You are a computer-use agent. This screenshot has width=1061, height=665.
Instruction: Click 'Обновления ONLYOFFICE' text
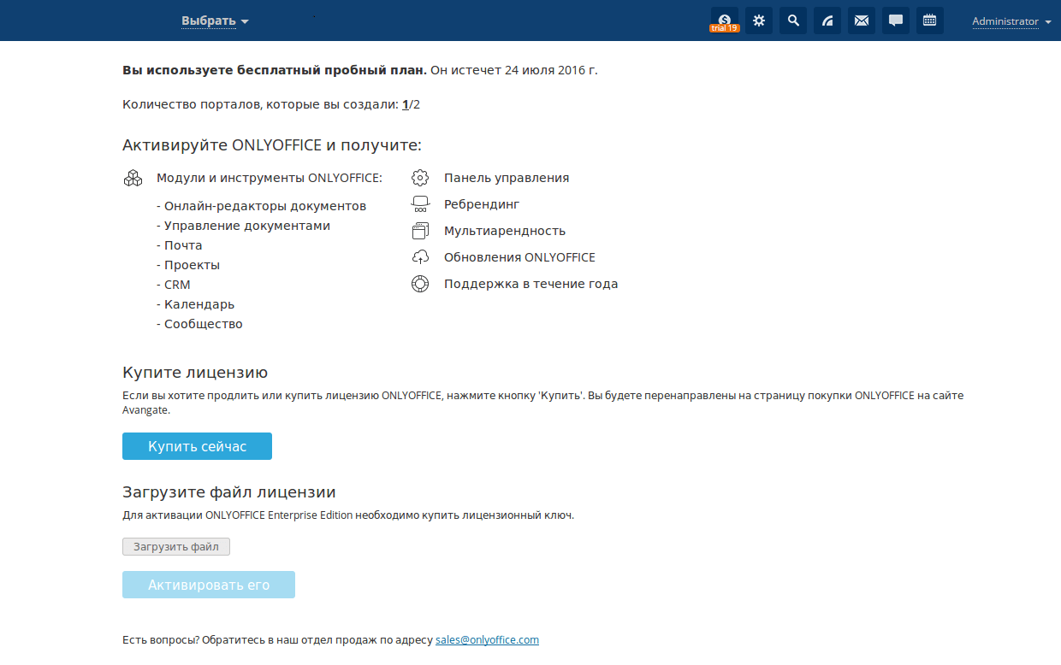tap(519, 257)
